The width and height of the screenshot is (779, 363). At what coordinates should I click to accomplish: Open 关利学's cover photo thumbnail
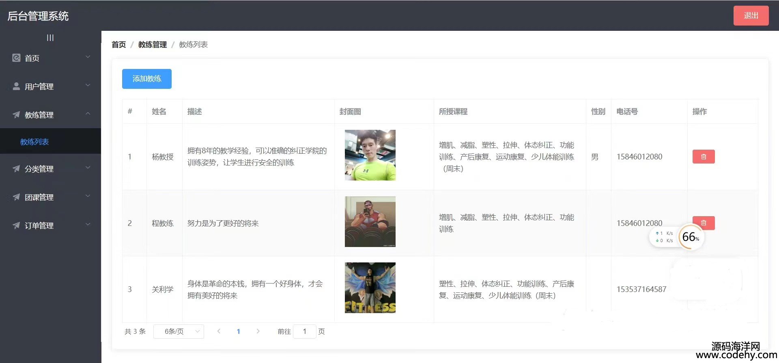[370, 288]
